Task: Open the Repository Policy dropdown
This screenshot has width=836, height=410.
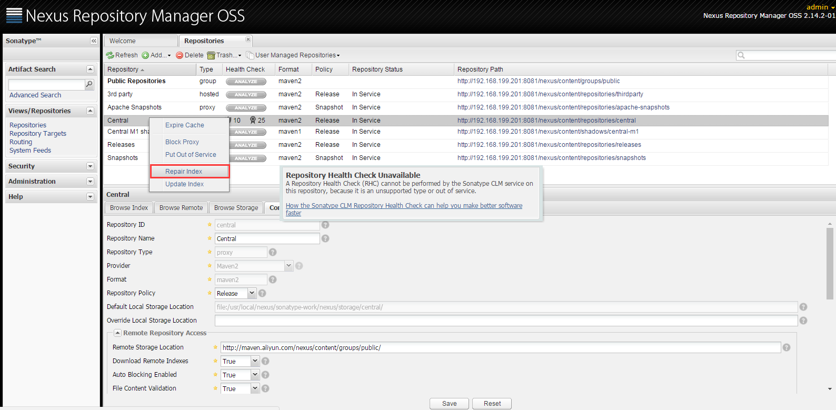Action: pos(252,293)
